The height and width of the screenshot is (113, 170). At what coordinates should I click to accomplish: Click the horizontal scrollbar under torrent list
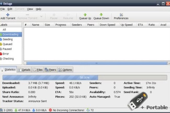pos(96,63)
